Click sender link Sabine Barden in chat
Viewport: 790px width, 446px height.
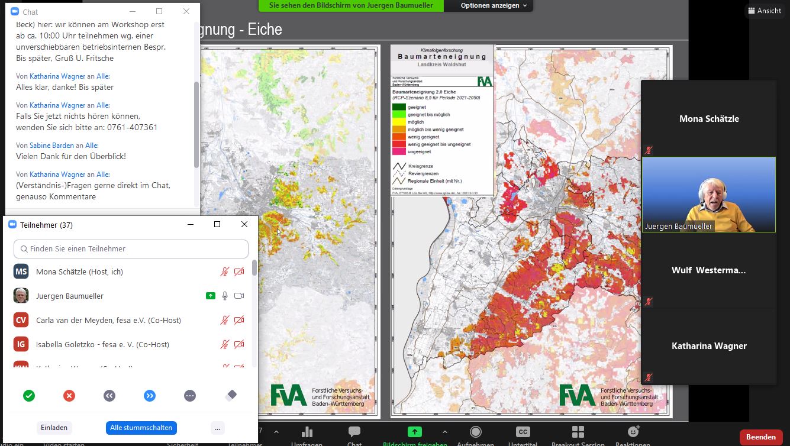pyautogui.click(x=52, y=146)
